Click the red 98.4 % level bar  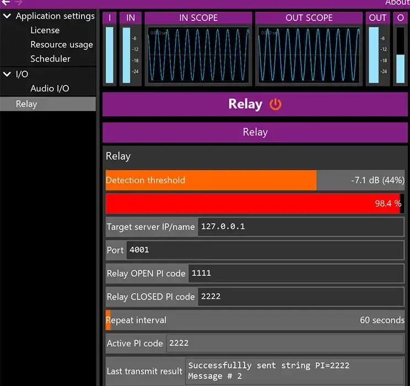255,203
